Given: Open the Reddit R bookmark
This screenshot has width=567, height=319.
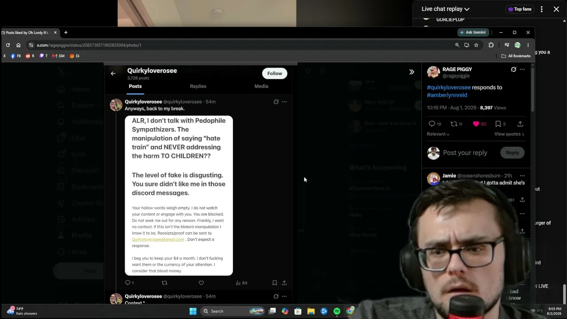Looking at the screenshot, I should coord(30,56).
